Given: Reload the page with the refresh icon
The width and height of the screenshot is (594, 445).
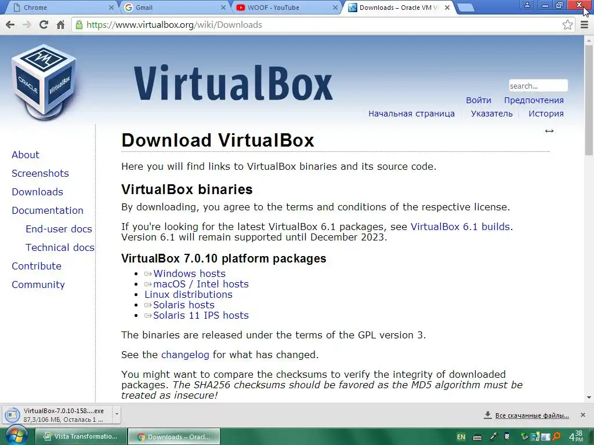Looking at the screenshot, I should click(x=44, y=24).
